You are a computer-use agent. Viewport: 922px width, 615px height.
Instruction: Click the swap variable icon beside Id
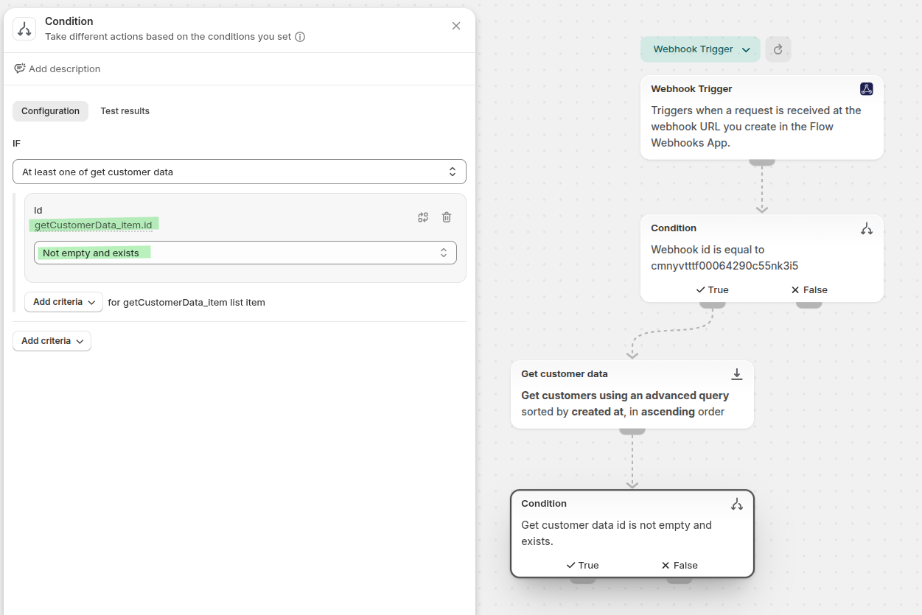coord(423,217)
